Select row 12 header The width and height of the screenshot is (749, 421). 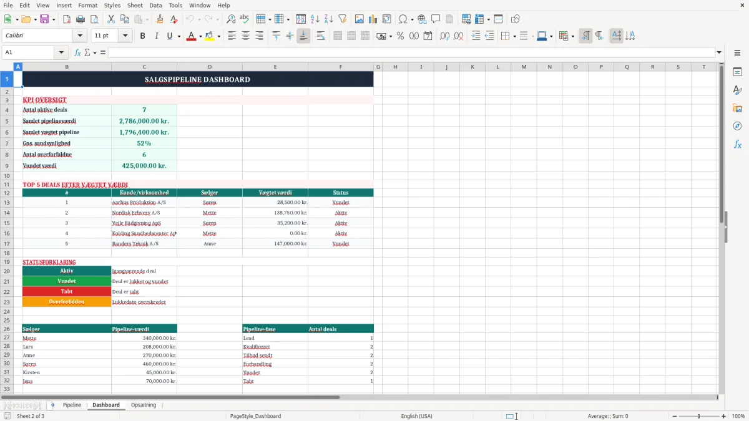7,193
